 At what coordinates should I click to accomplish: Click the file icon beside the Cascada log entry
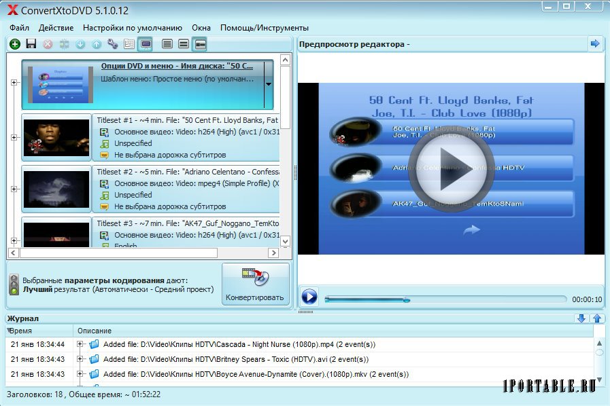pyautogui.click(x=94, y=344)
